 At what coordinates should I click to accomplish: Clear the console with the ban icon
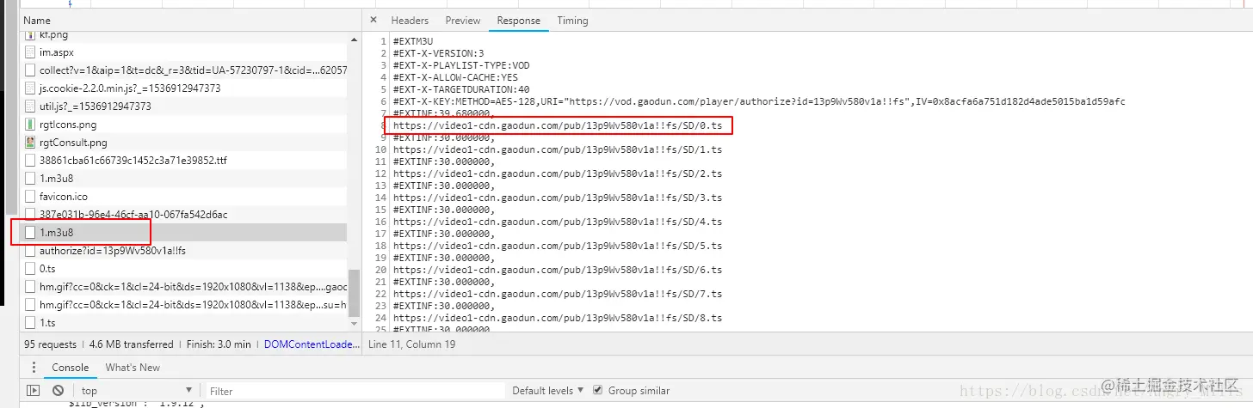[58, 391]
